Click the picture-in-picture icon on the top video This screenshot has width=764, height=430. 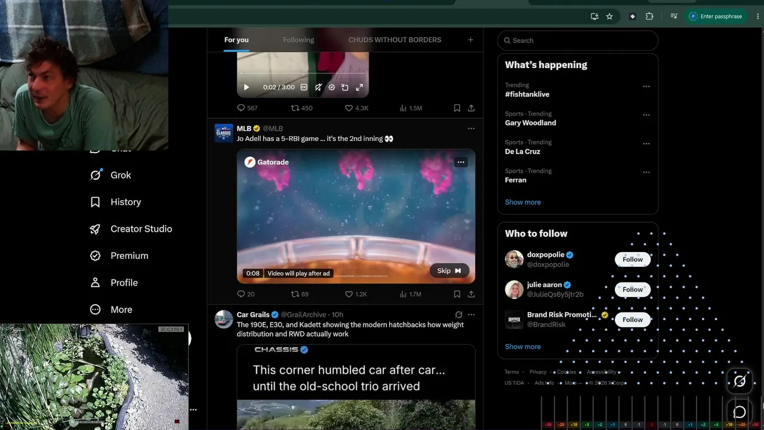[345, 87]
